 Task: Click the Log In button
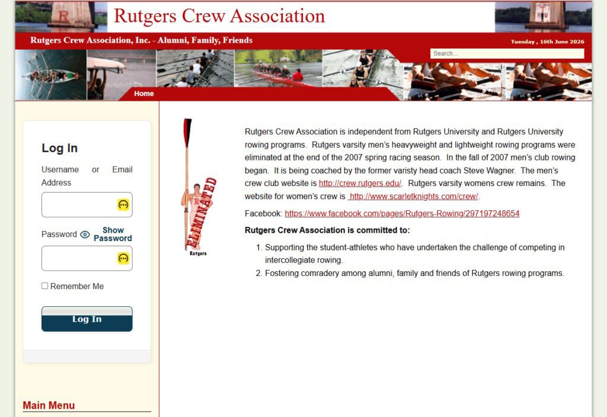tap(87, 319)
